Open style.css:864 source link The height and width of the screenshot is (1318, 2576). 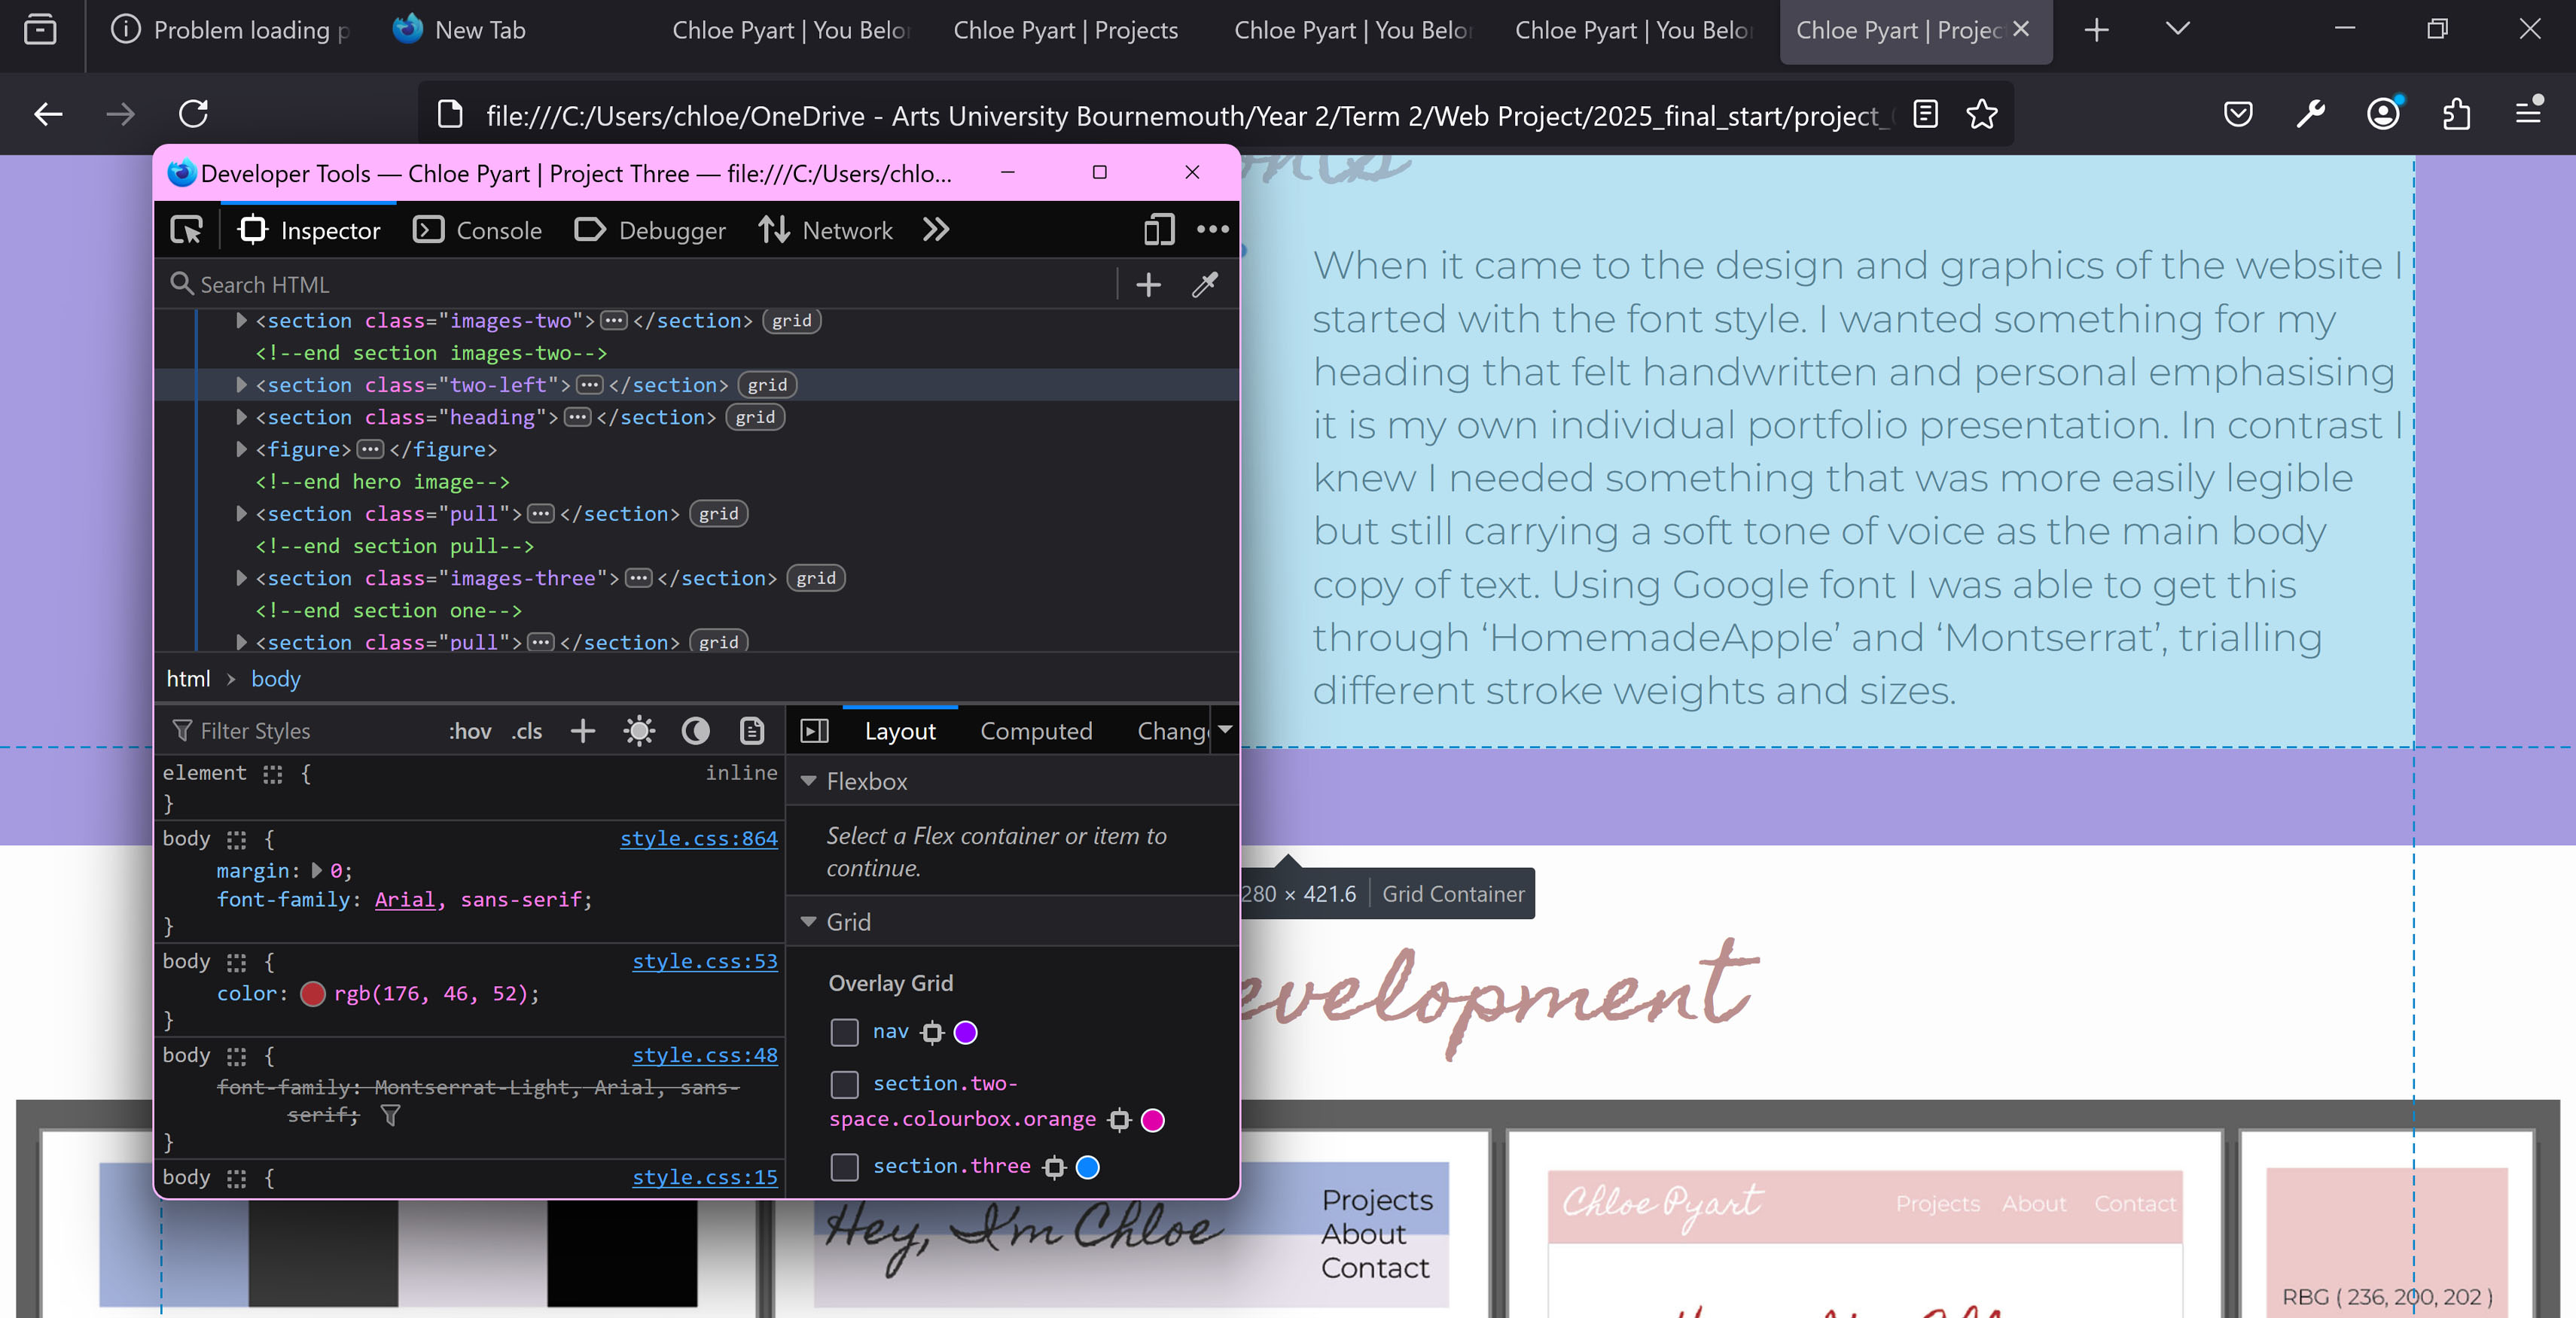pos(699,839)
